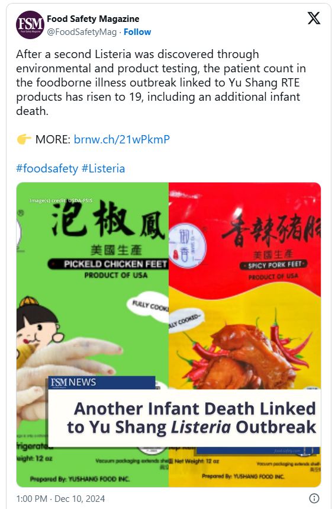Screen dimensions: 335x509
Task: Click the Food Safety Magazine display name
Action: [x=93, y=19]
